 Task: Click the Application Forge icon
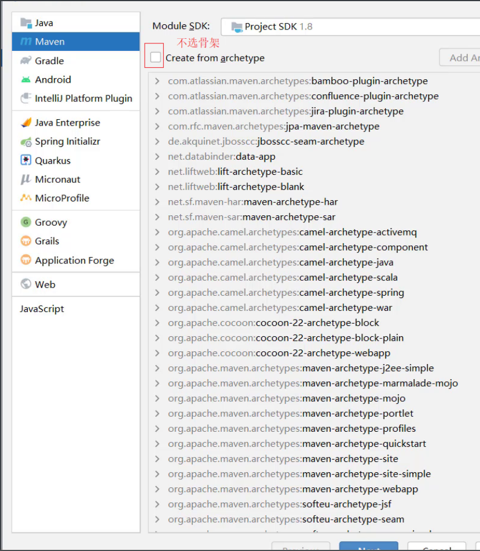pos(26,260)
